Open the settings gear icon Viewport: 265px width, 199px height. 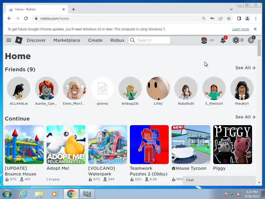251,40
